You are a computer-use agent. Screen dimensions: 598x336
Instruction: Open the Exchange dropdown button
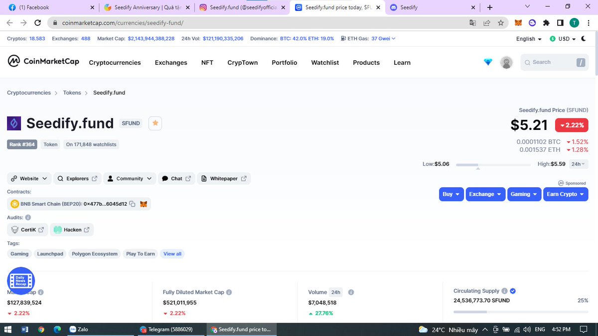(x=485, y=194)
